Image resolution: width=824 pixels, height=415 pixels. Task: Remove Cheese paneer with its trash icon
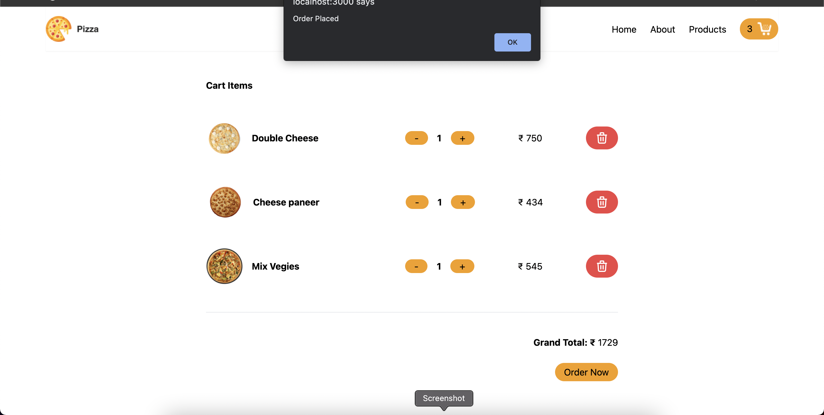click(x=602, y=202)
